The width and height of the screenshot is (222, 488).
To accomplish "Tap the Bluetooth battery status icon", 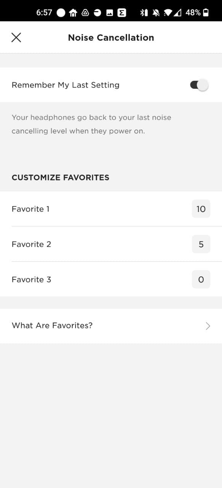I will pyautogui.click(x=143, y=13).
